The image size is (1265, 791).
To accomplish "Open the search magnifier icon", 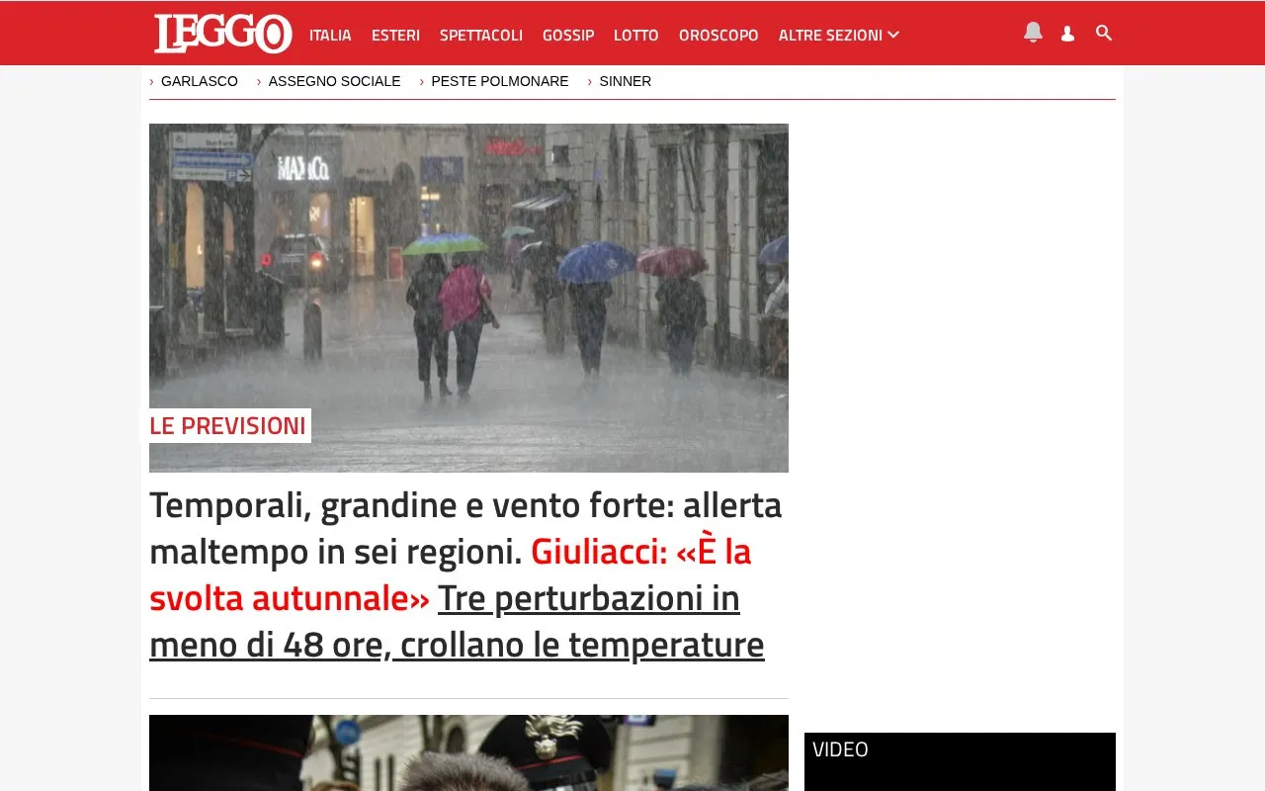I will pos(1104,33).
